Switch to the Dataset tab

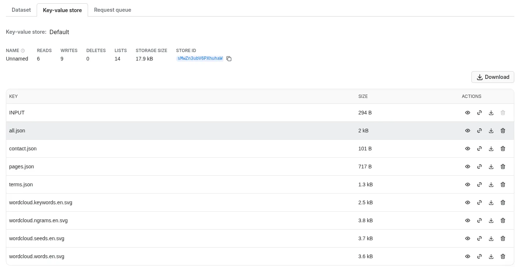coord(21,10)
